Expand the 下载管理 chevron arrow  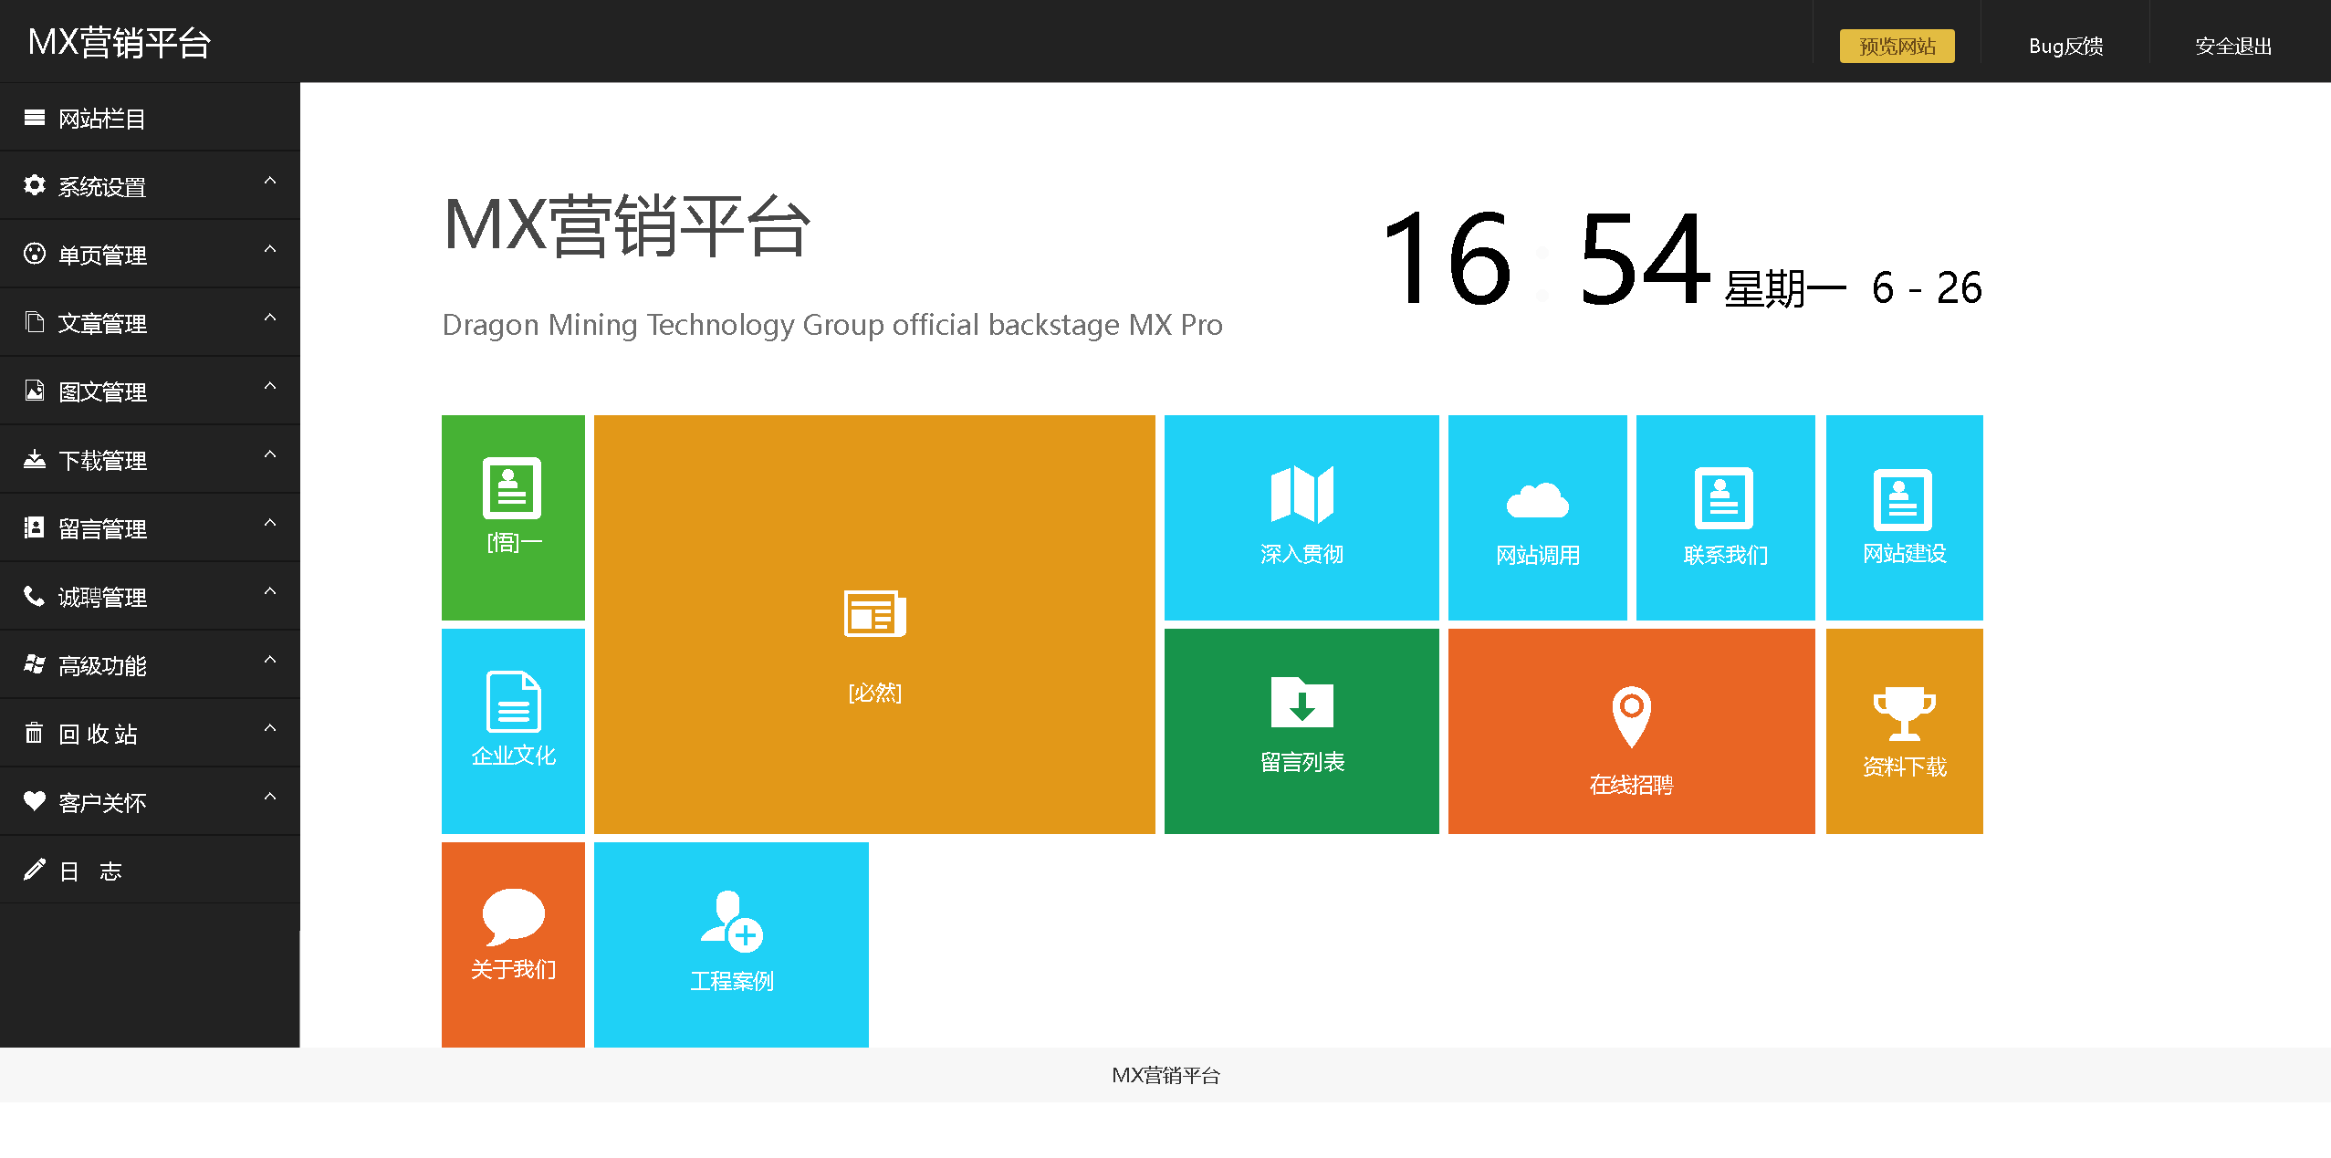(x=270, y=455)
